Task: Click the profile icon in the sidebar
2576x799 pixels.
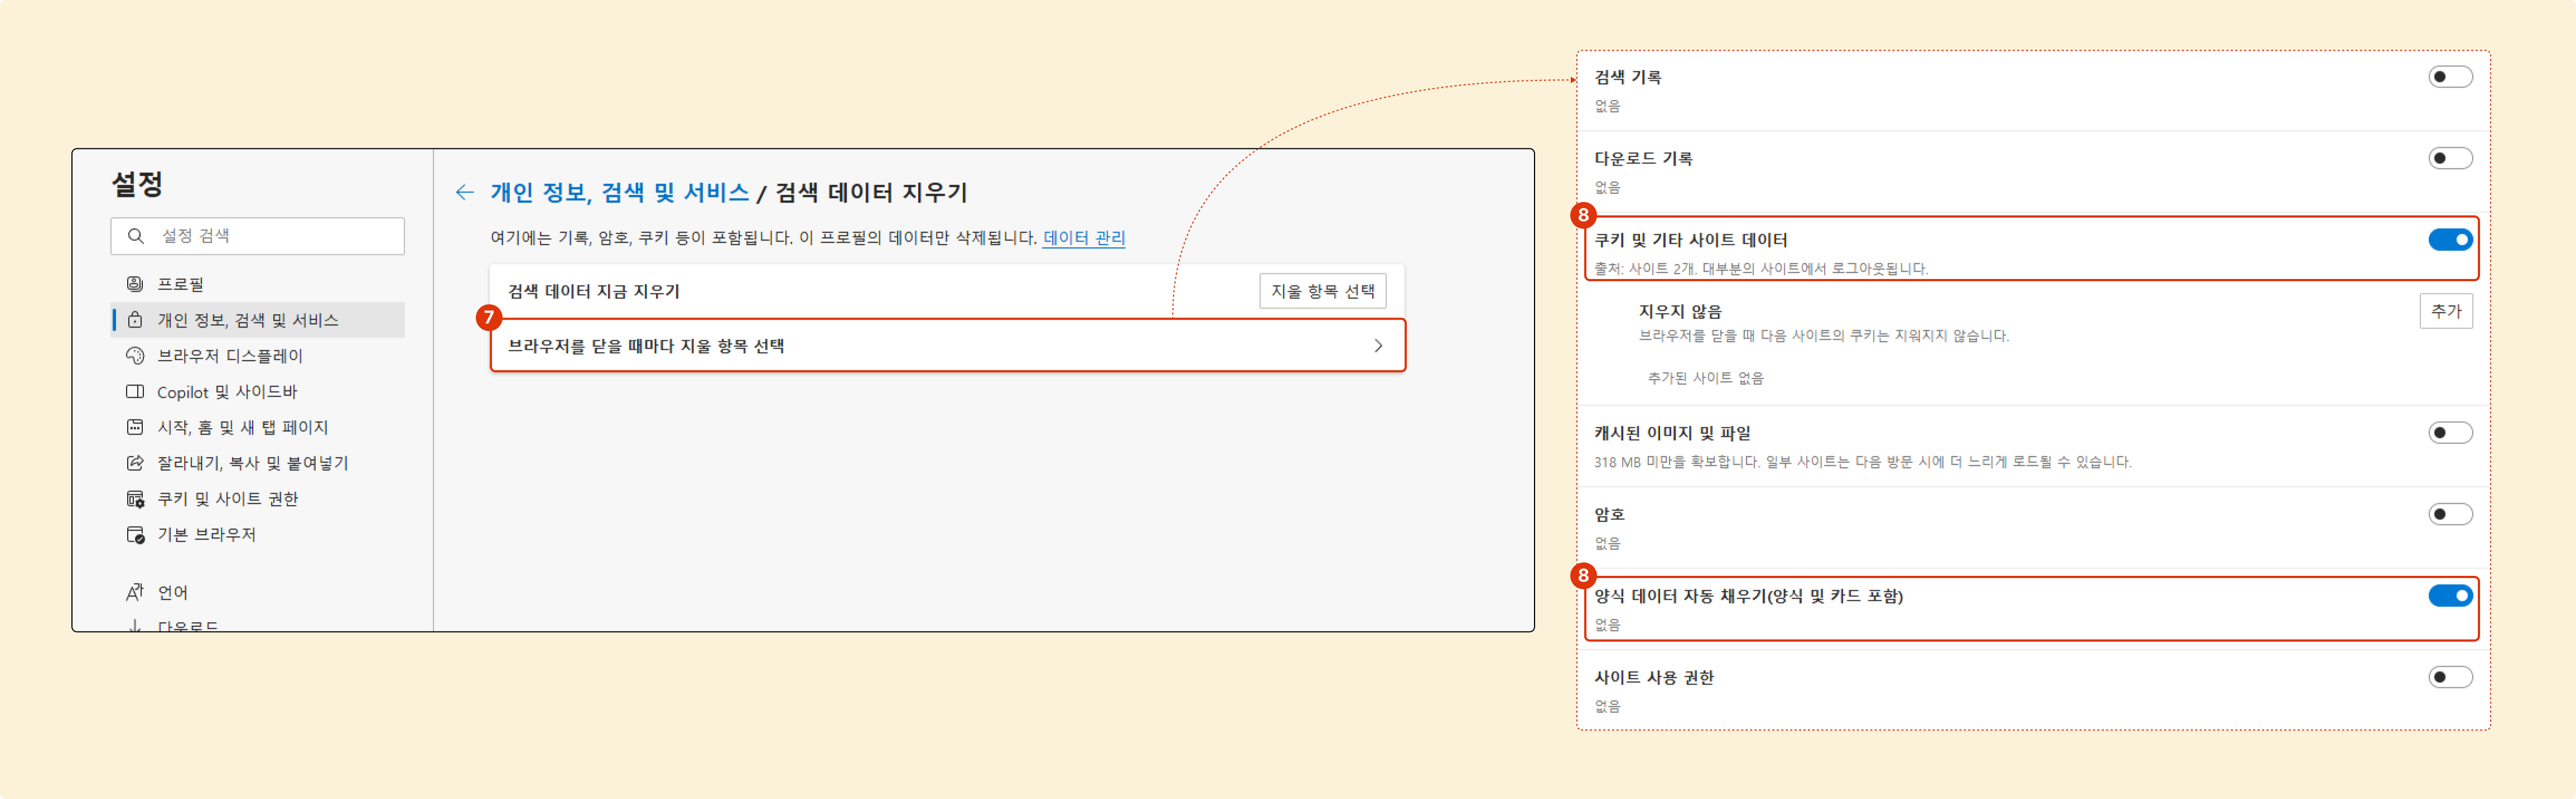Action: click(135, 284)
